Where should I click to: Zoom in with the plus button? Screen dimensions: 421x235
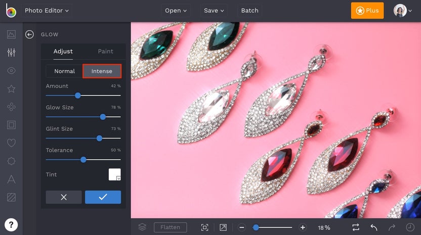303,227
